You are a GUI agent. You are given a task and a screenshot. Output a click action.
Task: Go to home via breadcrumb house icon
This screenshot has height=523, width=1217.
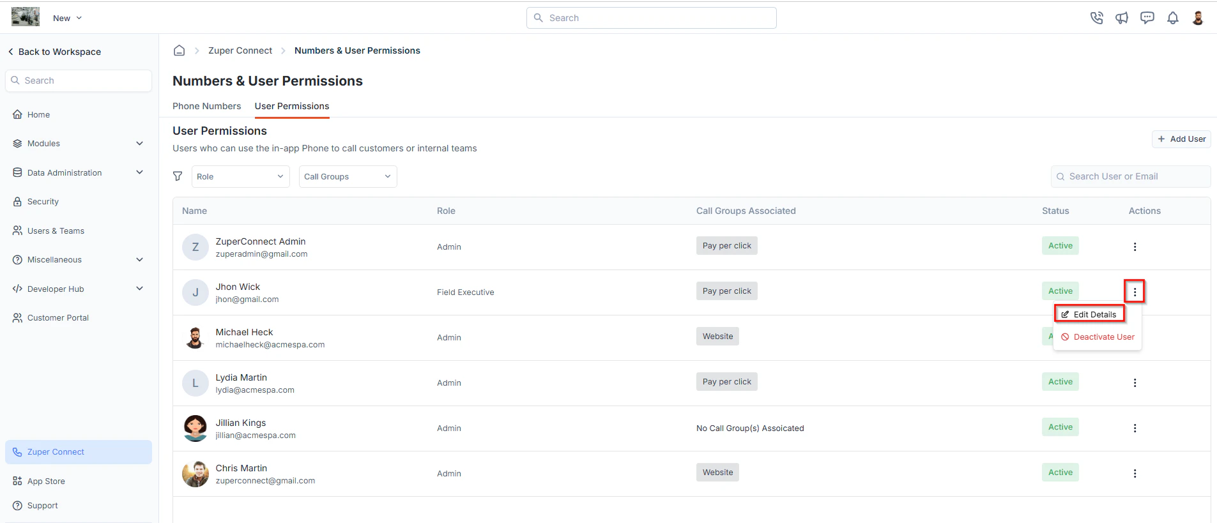[x=180, y=50]
